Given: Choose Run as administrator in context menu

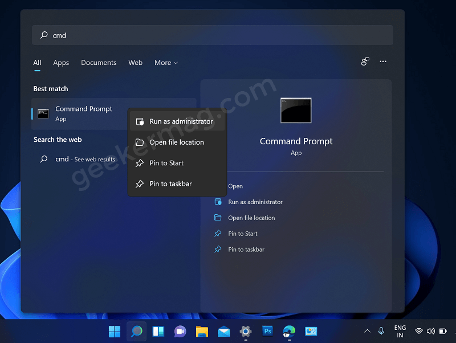Looking at the screenshot, I should (177, 121).
